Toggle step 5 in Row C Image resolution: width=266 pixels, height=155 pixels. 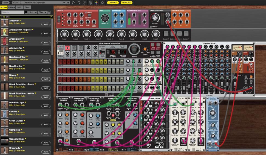(77, 80)
